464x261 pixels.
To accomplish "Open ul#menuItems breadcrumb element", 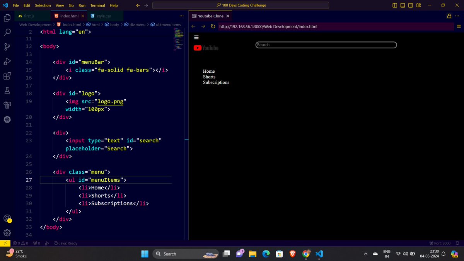I will 165,25.
